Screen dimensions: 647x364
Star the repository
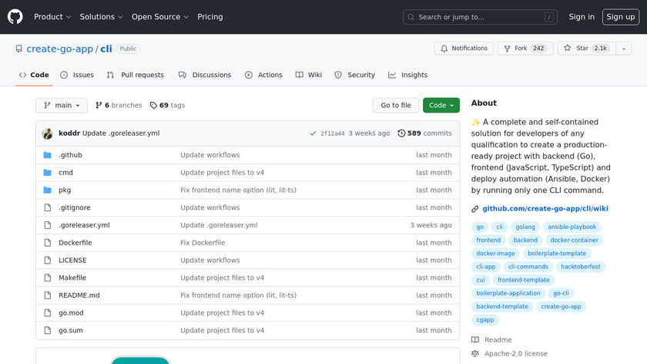587,49
